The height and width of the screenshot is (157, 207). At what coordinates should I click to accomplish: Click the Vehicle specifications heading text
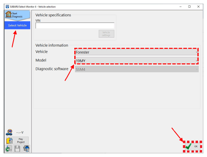click(x=53, y=15)
